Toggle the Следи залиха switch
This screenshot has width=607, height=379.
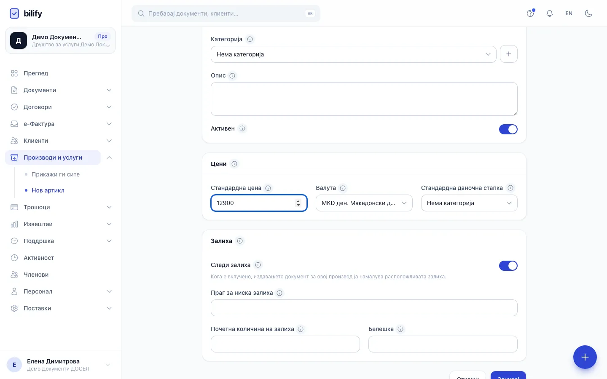(508, 266)
